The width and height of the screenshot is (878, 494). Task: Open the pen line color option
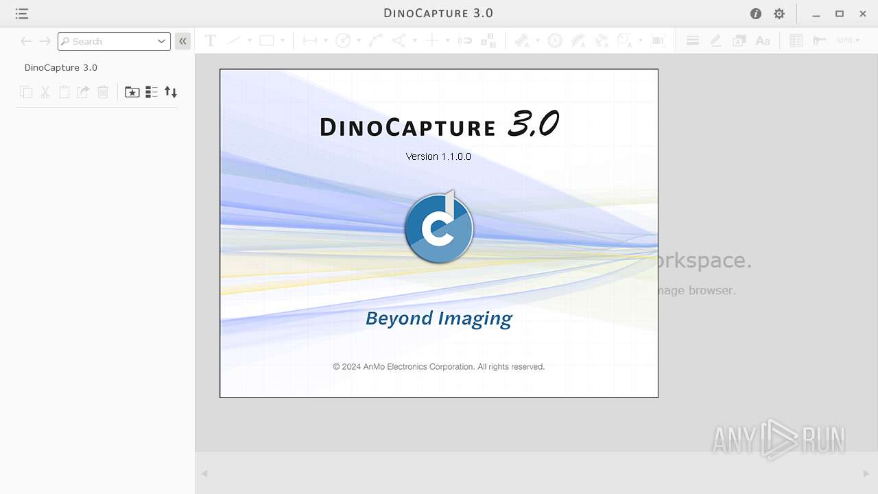716,40
